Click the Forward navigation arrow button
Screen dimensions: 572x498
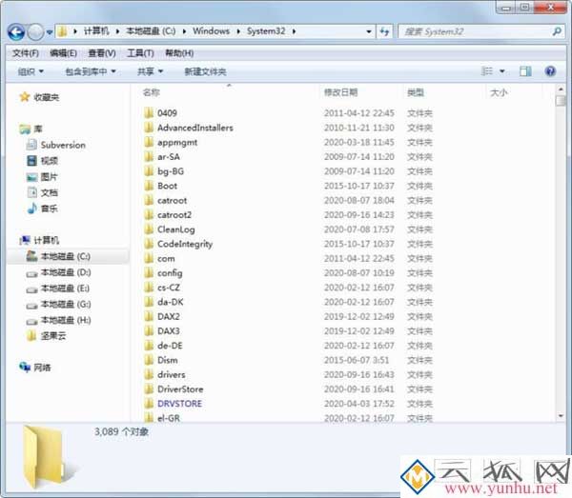pos(36,32)
